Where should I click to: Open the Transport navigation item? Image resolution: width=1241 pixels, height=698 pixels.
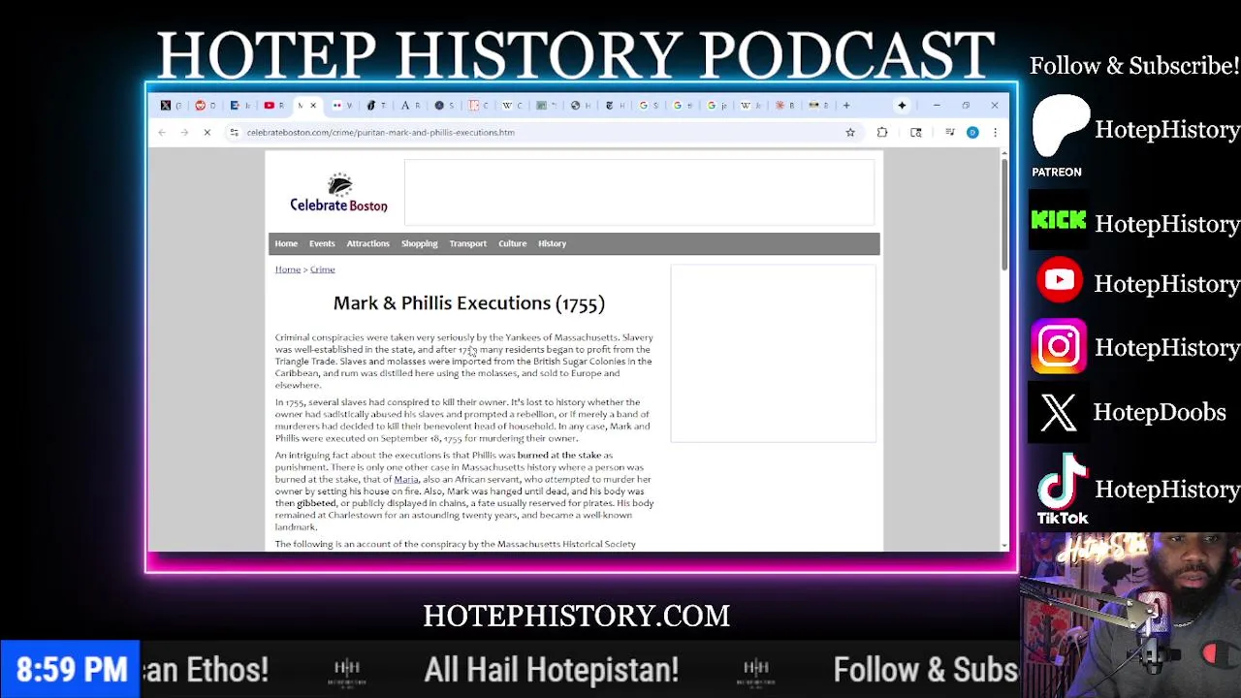coord(467,243)
